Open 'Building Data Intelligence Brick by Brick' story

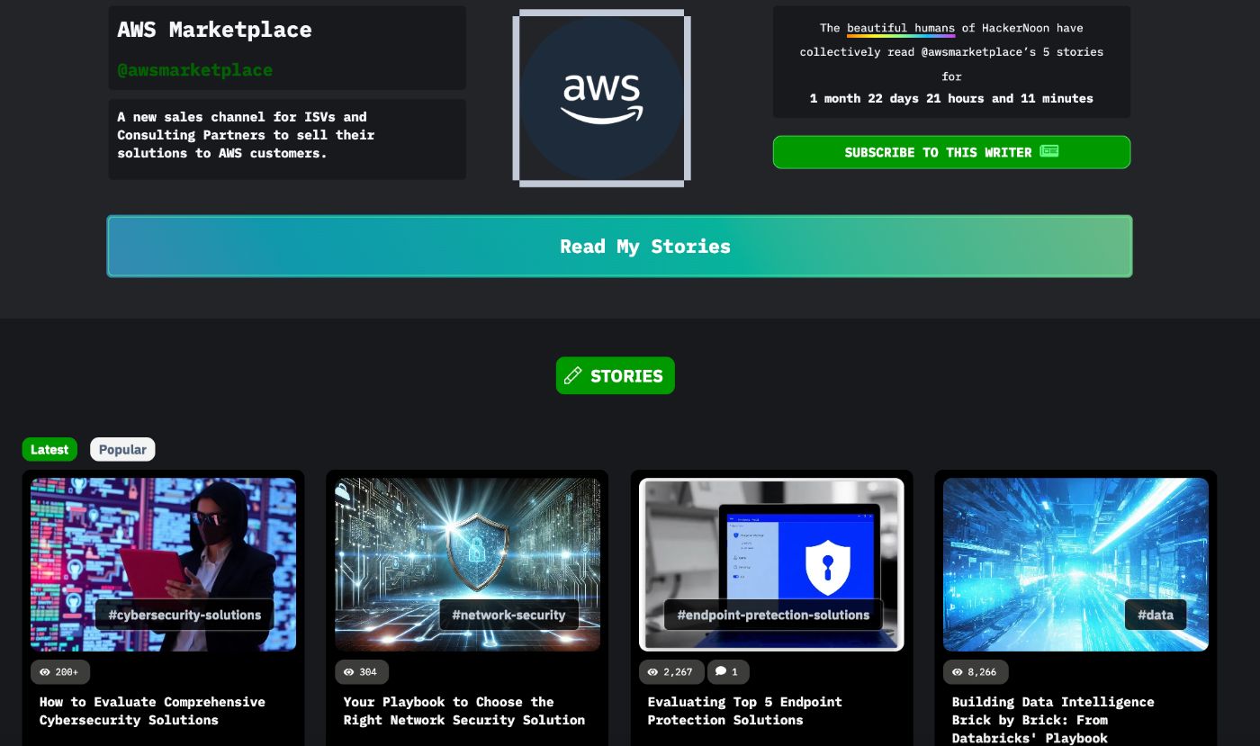1053,719
